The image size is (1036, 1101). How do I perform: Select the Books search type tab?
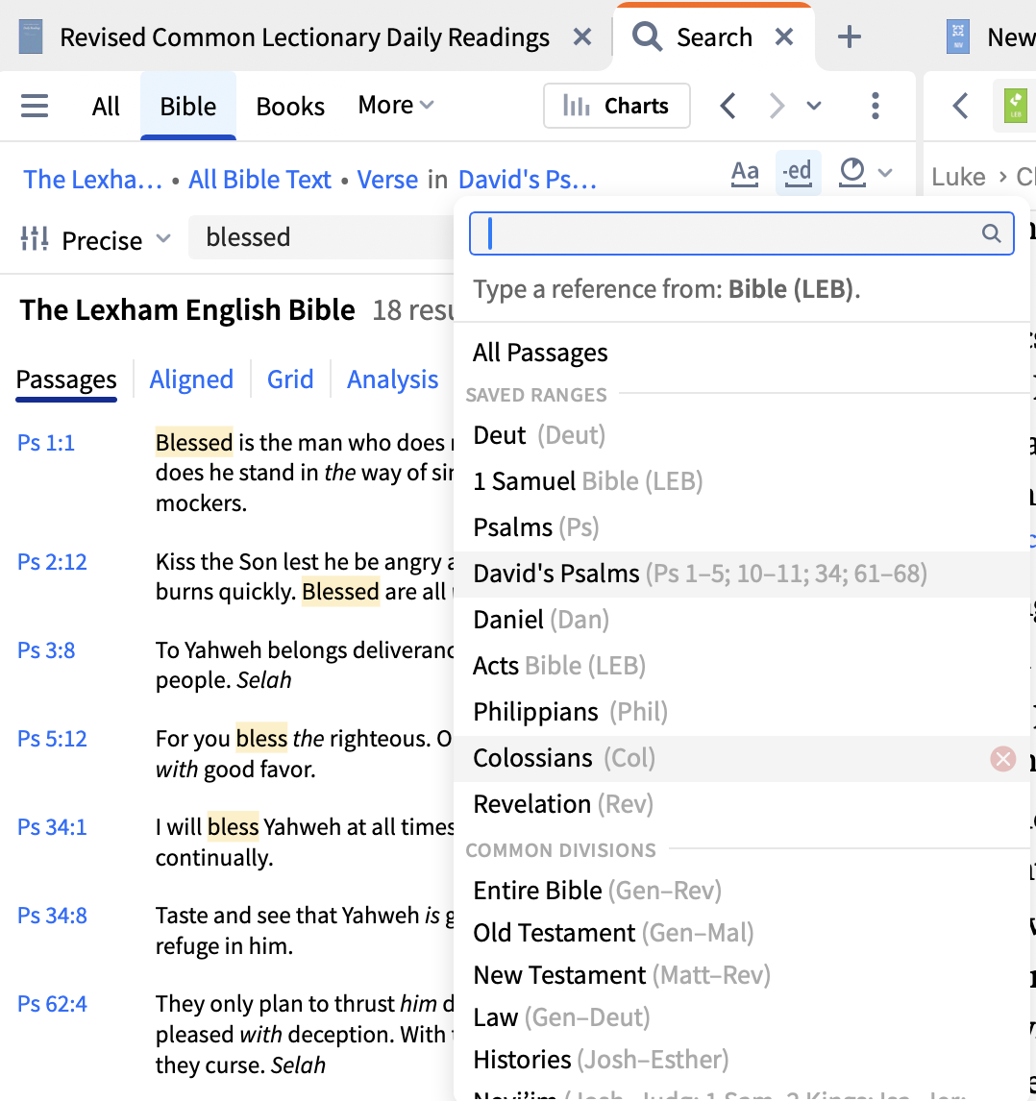pyautogui.click(x=290, y=106)
